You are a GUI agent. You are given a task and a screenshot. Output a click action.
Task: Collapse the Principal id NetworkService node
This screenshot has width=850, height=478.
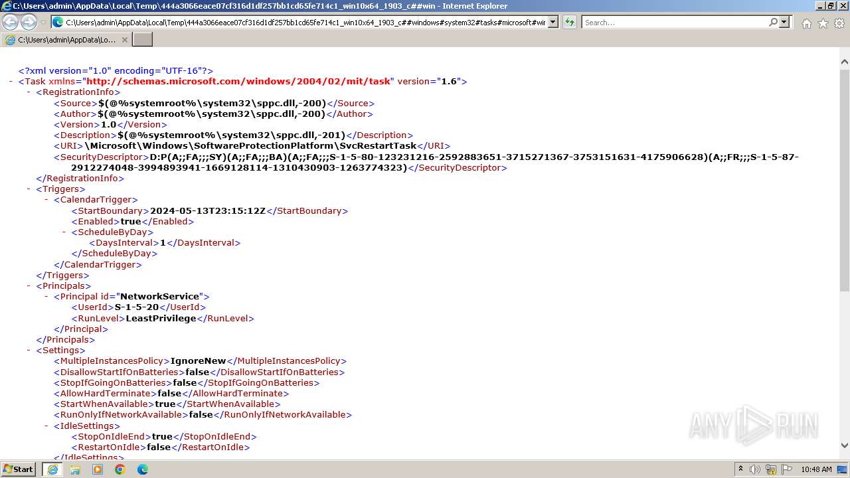pos(47,297)
